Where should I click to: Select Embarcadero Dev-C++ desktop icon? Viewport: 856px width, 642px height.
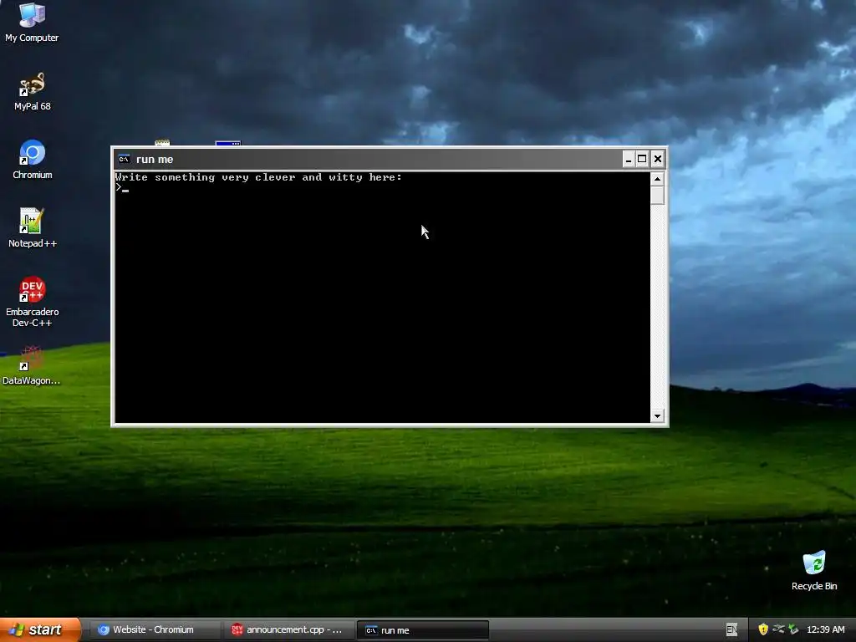click(33, 302)
